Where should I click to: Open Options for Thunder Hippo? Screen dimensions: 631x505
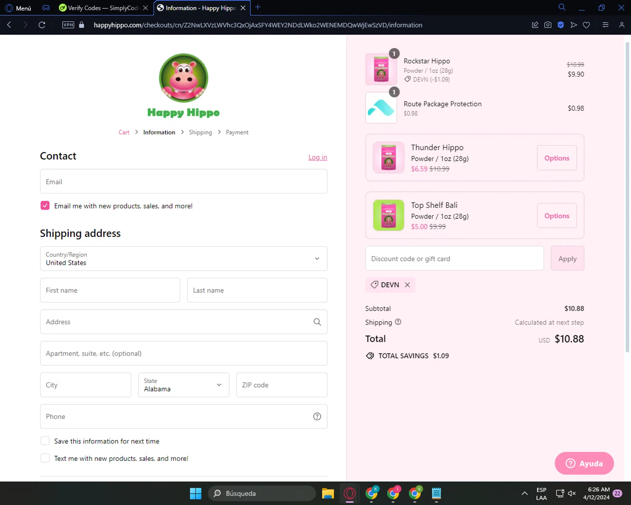coord(557,158)
